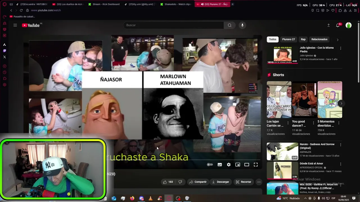Start voice search with microphone icon
360x202 pixels.
click(x=242, y=25)
